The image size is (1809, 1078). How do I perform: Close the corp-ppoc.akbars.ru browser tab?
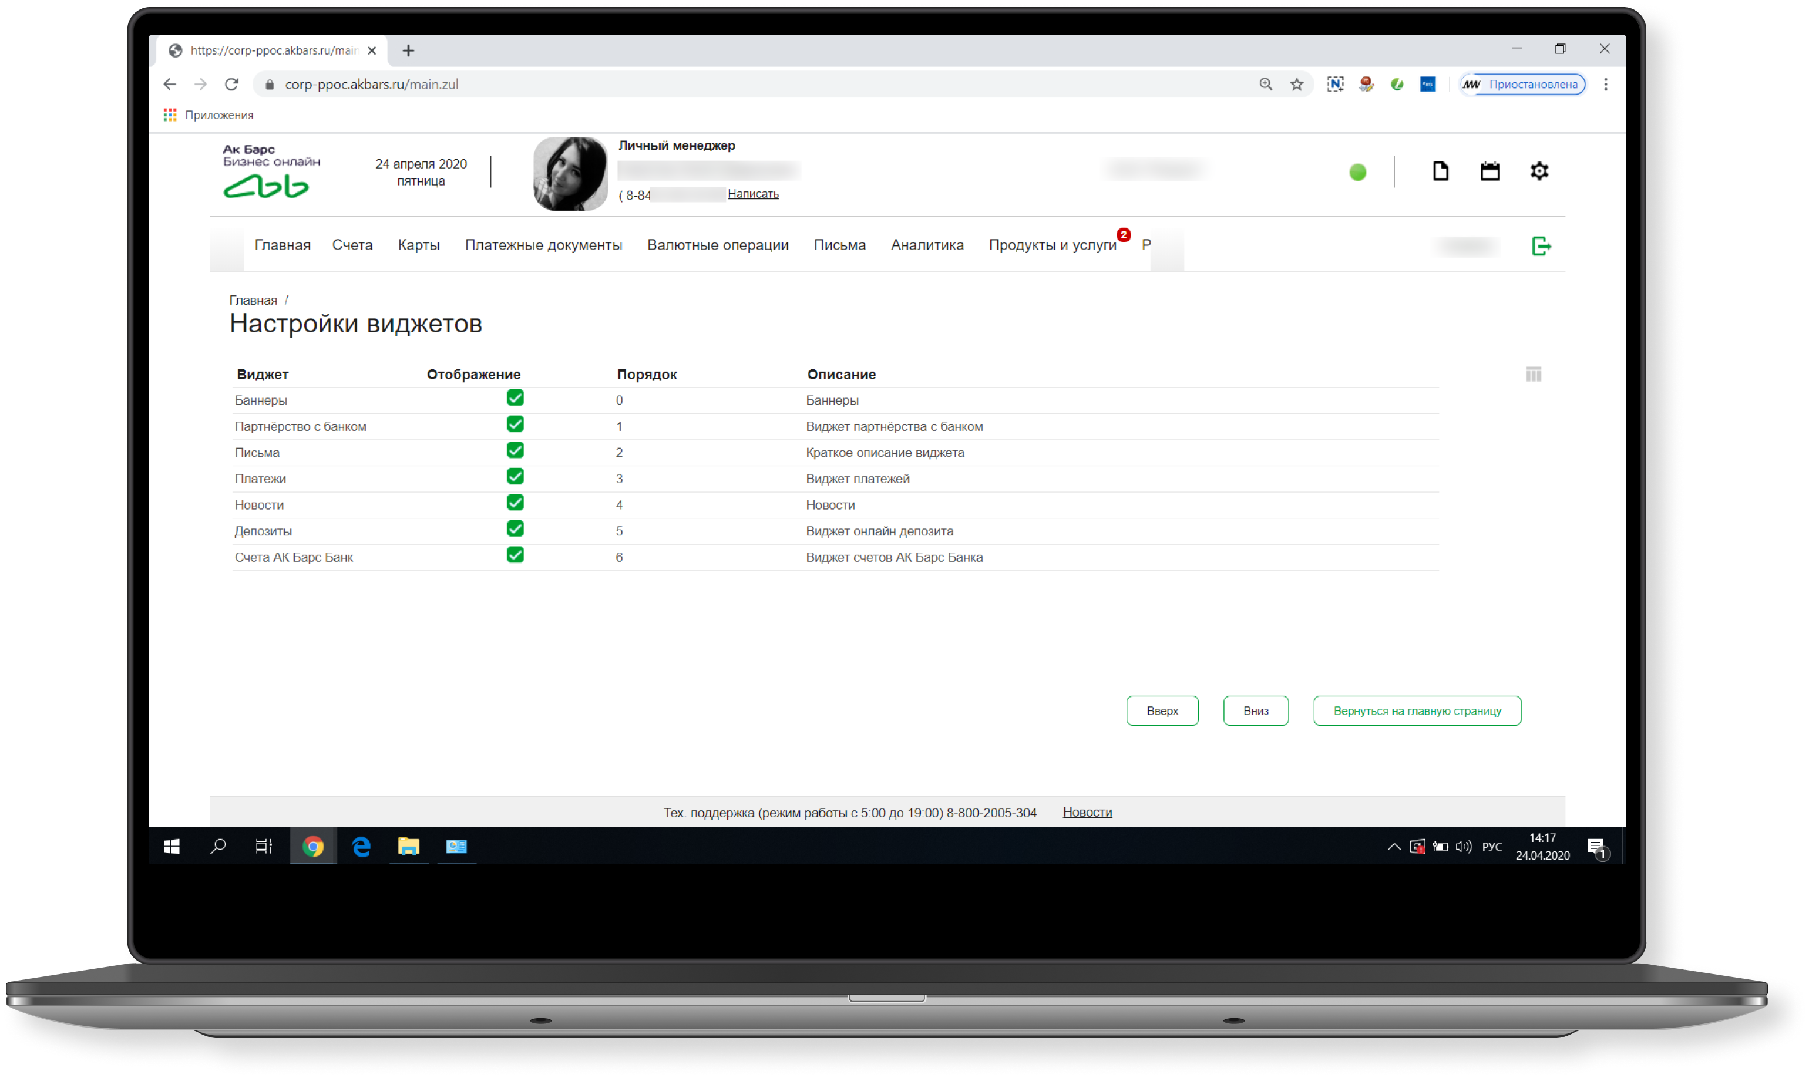point(372,51)
